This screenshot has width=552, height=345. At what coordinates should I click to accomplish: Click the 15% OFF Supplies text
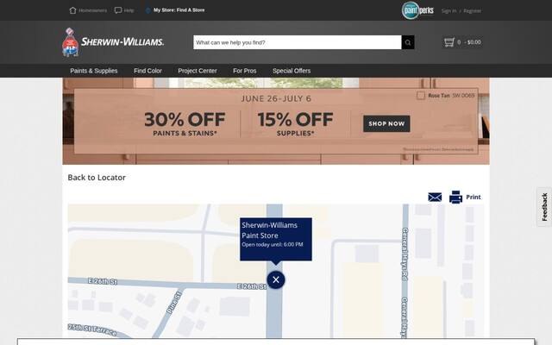click(x=295, y=124)
